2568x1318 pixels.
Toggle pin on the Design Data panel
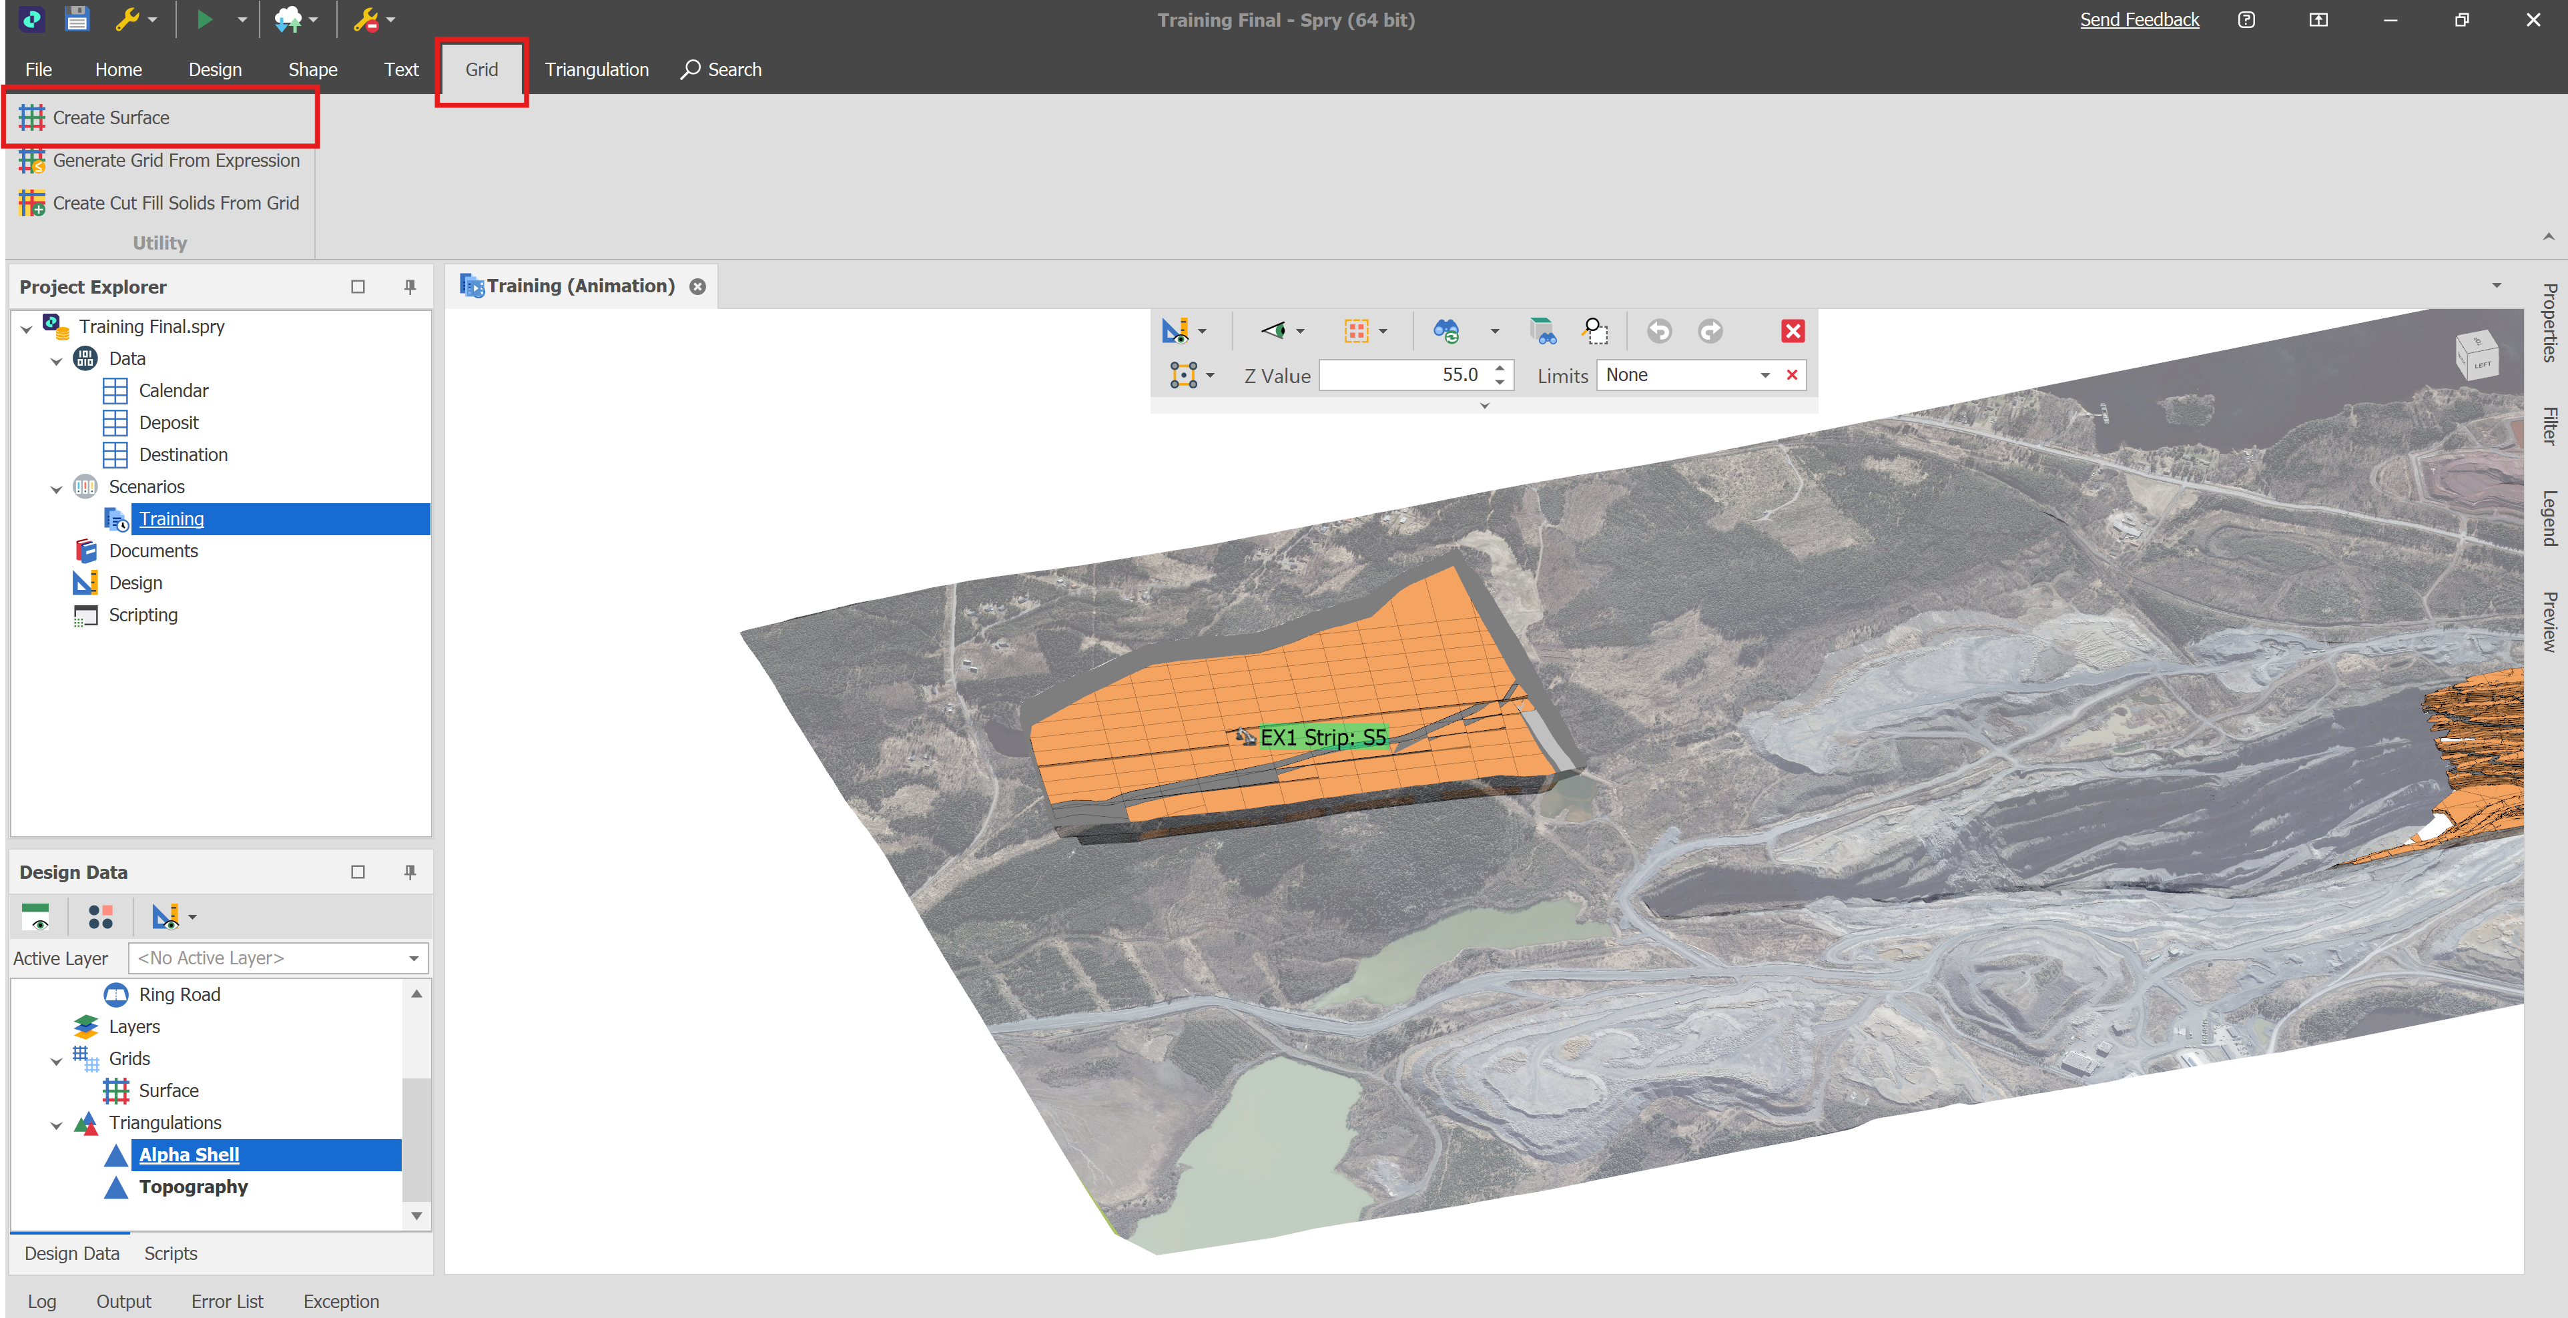410,872
